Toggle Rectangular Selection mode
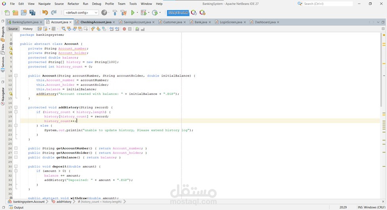387x210 pixels. [x=86, y=29]
